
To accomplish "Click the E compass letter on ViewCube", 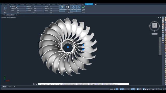I will tap(160, 26).
